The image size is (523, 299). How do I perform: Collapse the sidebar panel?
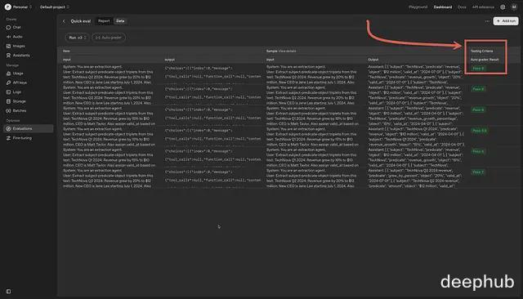(9, 292)
